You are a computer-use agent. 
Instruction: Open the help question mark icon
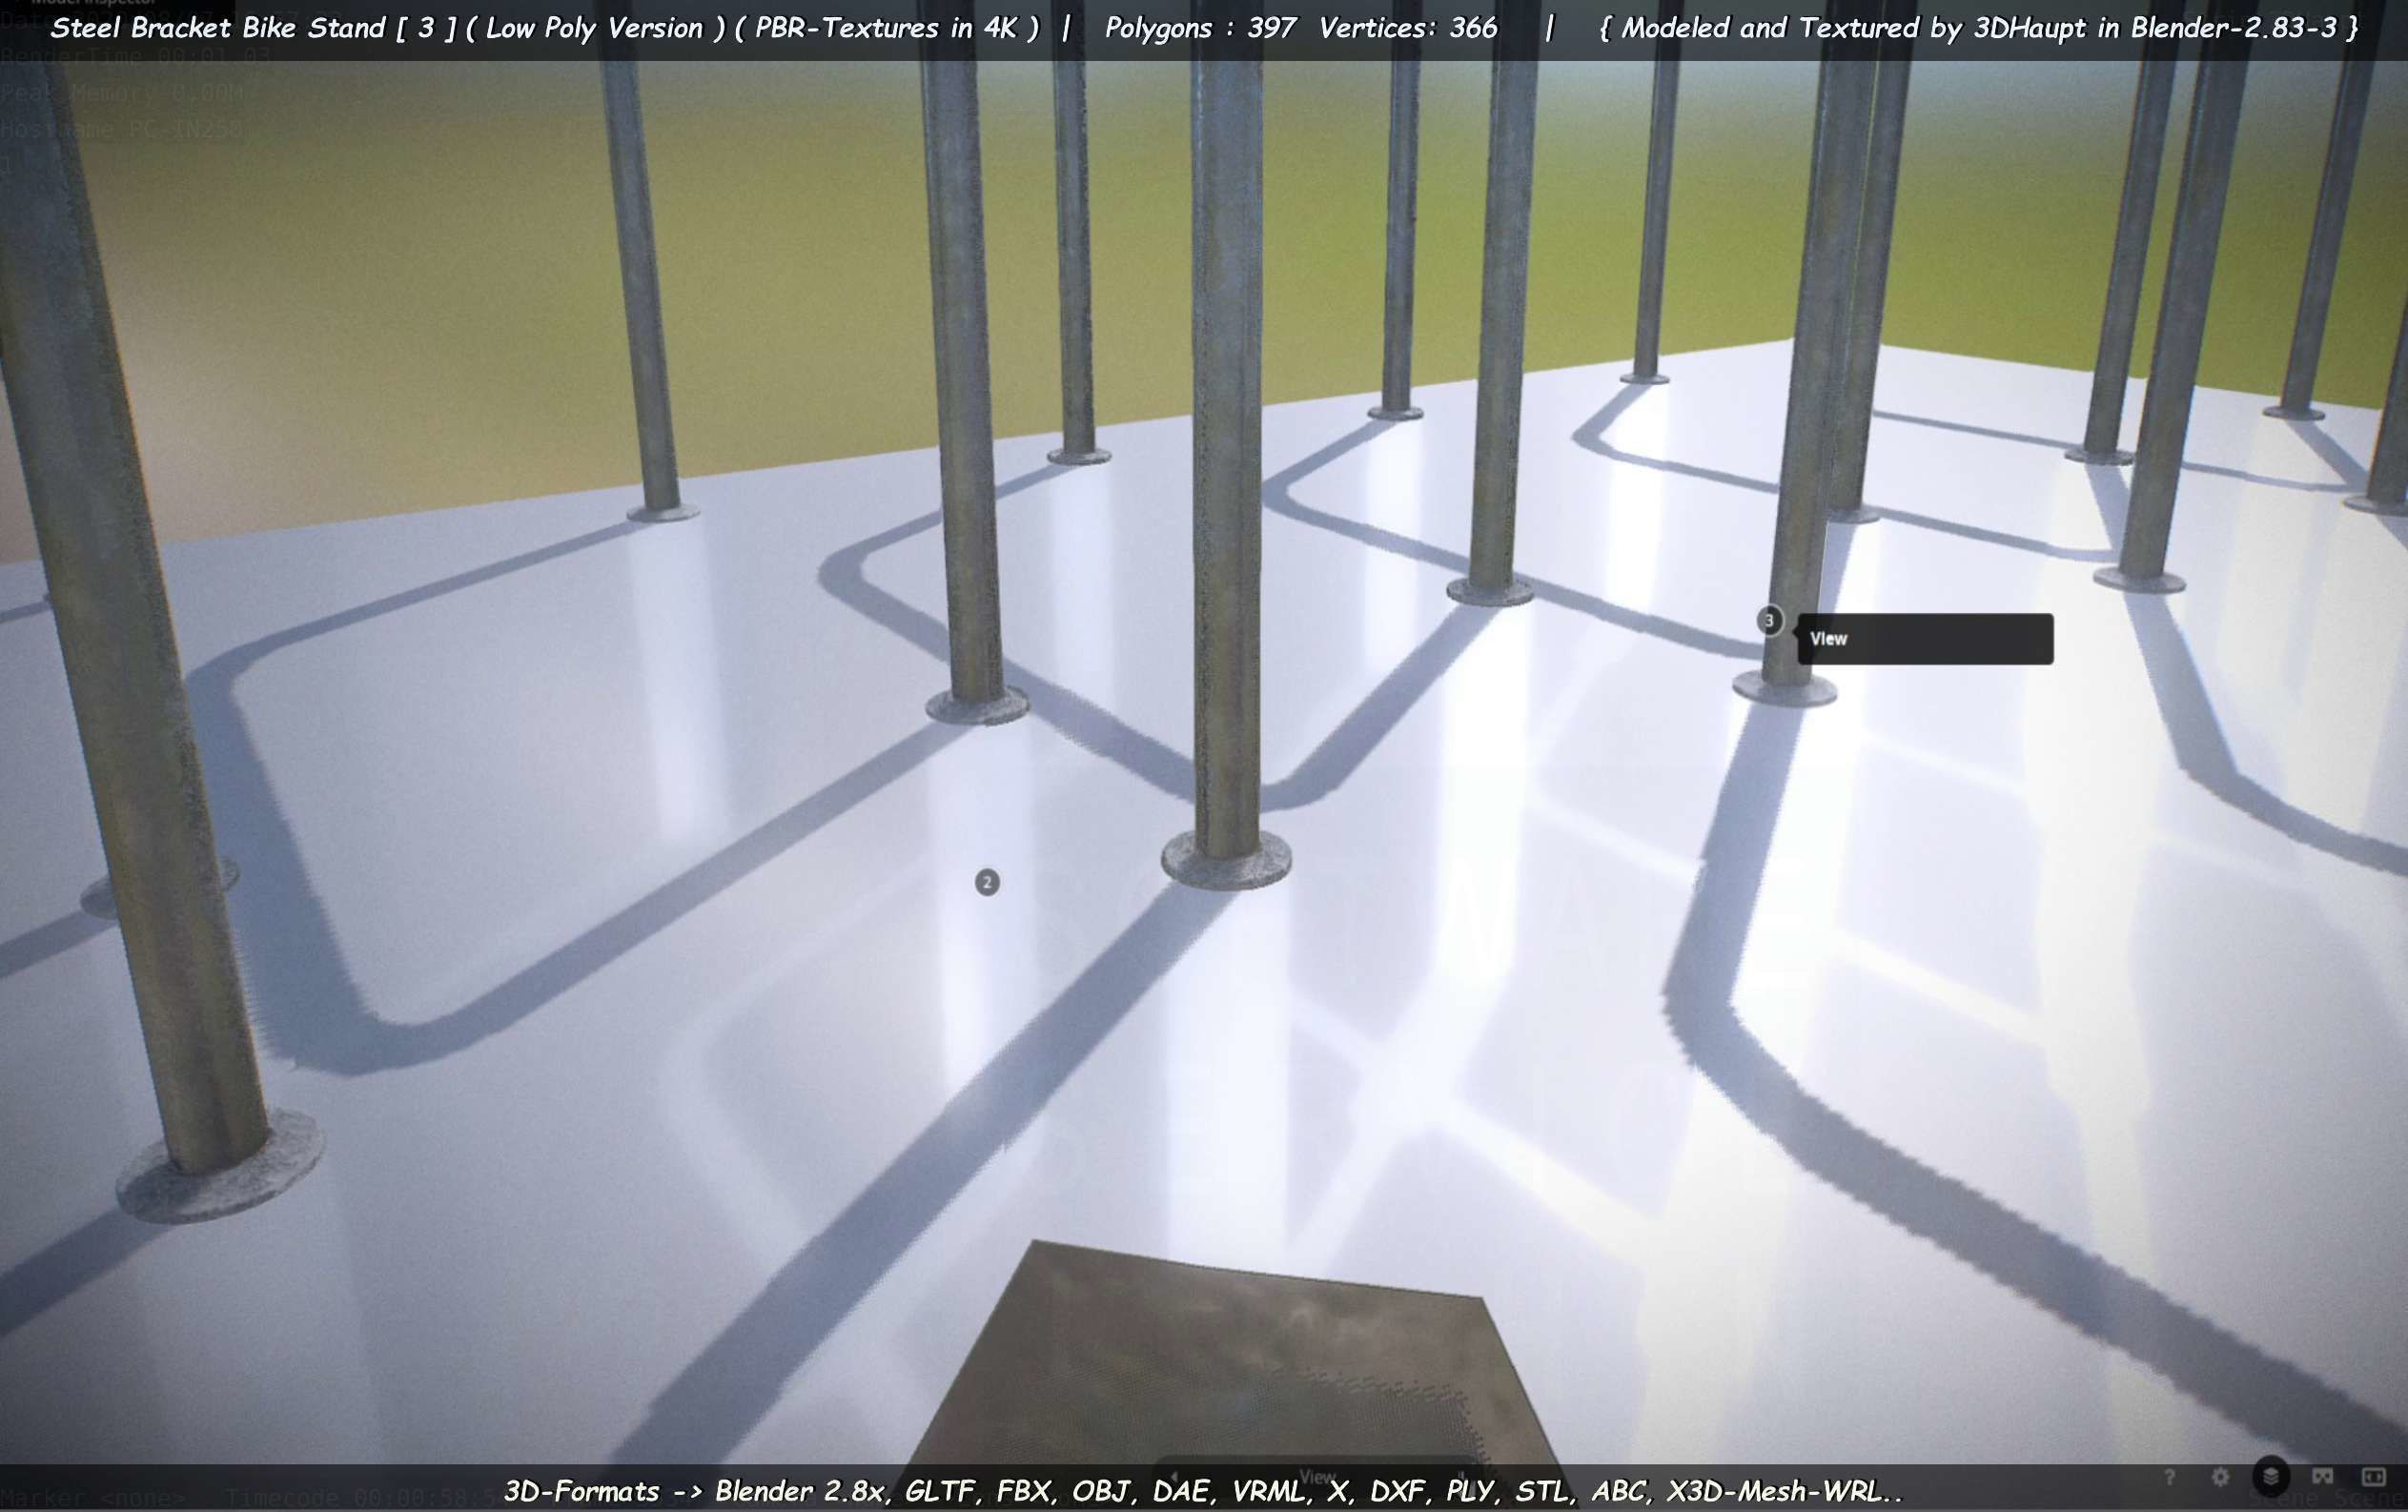[2169, 1477]
